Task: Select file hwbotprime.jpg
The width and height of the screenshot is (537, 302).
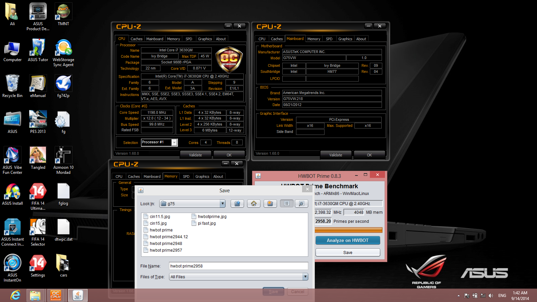Action: (x=209, y=216)
